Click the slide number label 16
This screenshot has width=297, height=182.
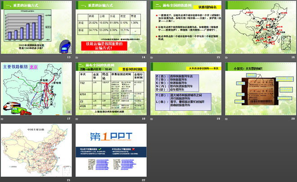tap(293, 57)
